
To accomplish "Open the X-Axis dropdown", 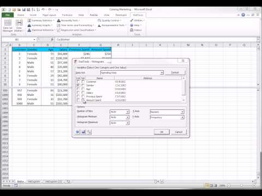I will tap(182, 112).
